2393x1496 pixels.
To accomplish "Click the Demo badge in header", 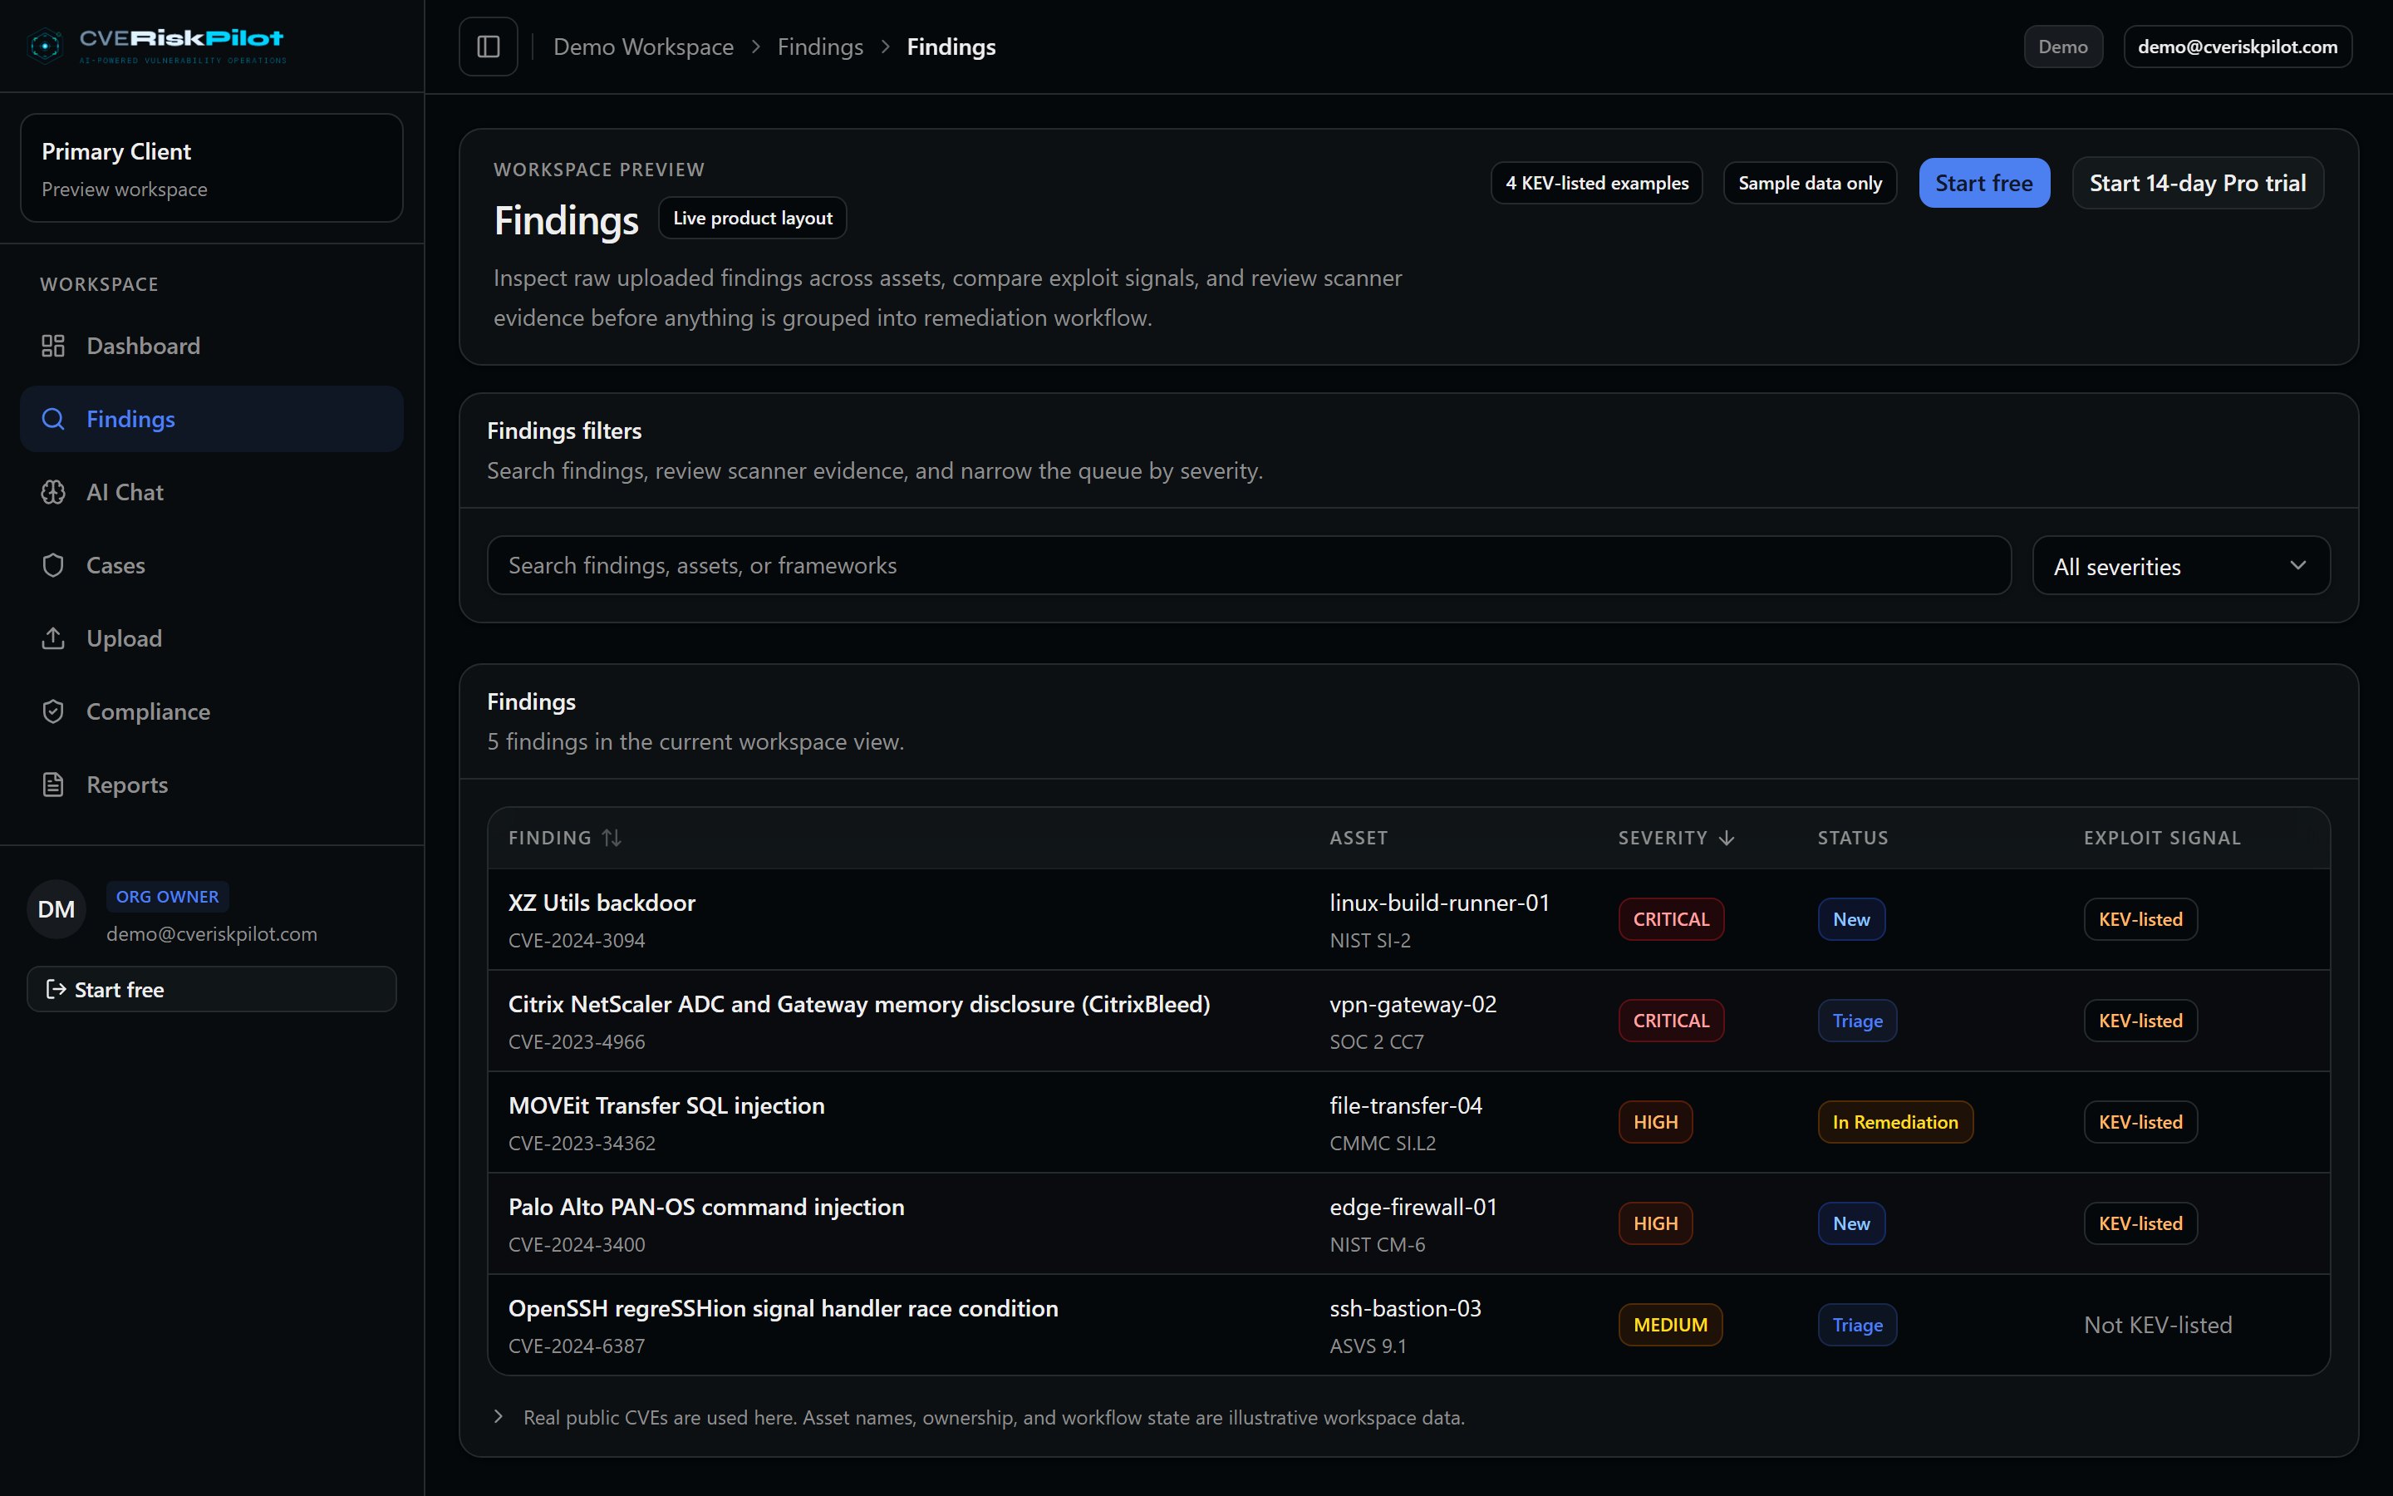I will (x=2063, y=47).
